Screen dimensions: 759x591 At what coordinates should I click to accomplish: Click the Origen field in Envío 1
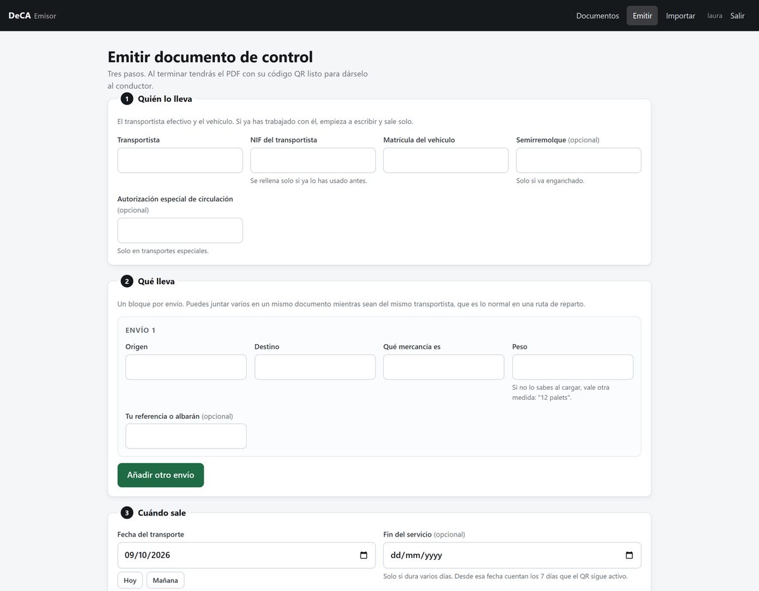[x=186, y=367]
